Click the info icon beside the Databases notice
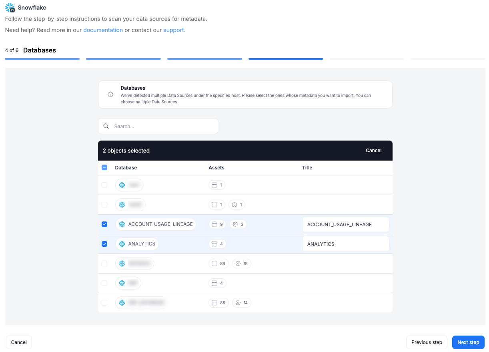This screenshot has width=489, height=352. 110,95
